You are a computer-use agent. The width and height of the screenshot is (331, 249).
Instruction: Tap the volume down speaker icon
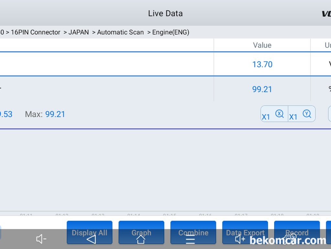coord(41,239)
